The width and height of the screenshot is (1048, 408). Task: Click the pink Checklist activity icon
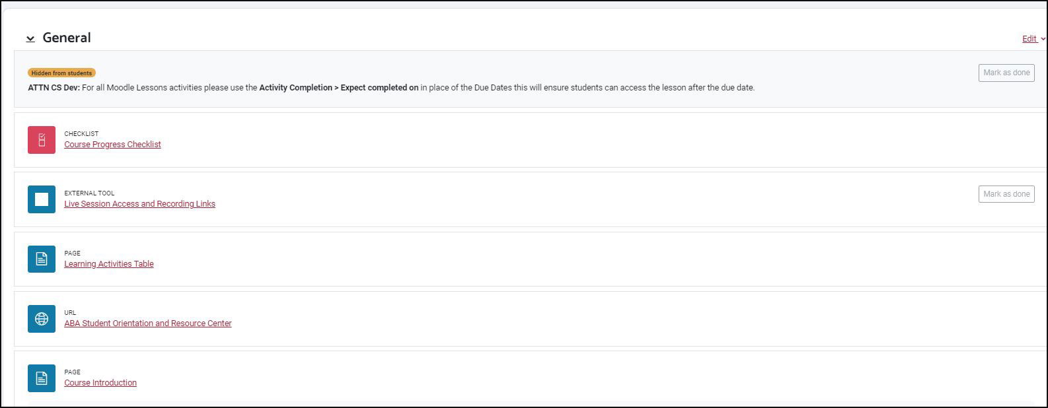click(x=41, y=139)
